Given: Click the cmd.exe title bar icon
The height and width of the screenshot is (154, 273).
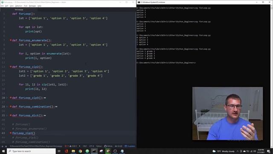Looking at the screenshot, I should point(139,2).
